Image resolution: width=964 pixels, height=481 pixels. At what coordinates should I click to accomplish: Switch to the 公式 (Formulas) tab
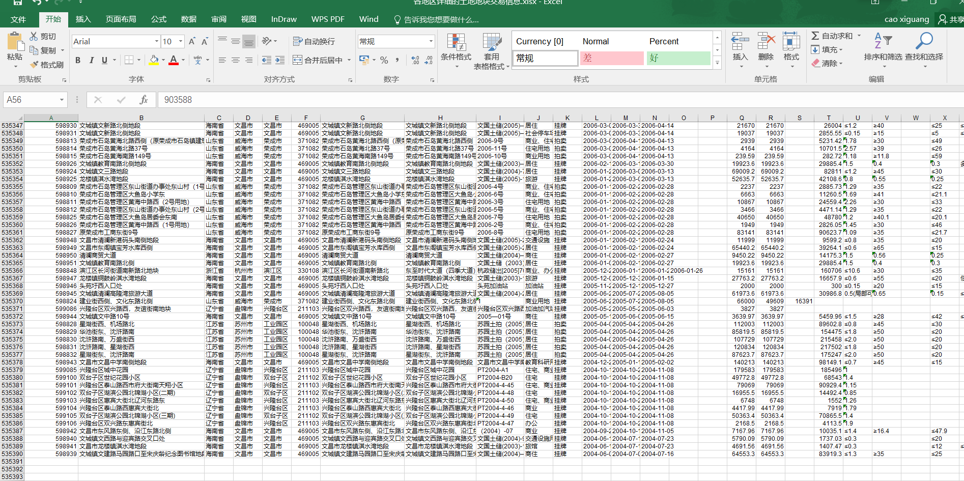pos(159,19)
